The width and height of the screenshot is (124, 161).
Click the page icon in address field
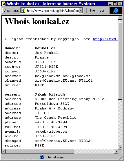pyautogui.click(x=23, y=10)
